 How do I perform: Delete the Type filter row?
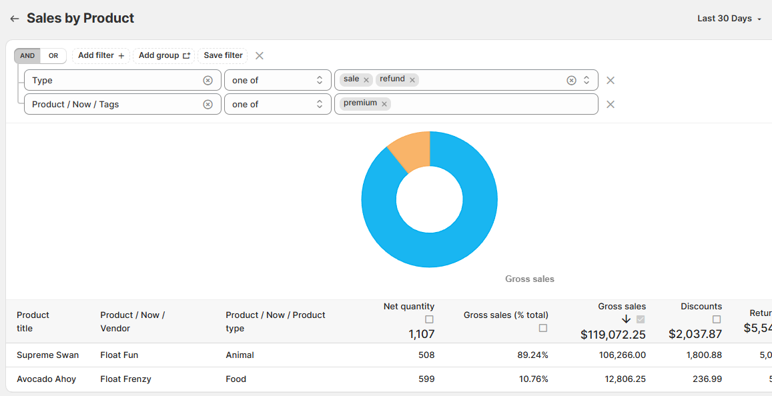tap(610, 80)
